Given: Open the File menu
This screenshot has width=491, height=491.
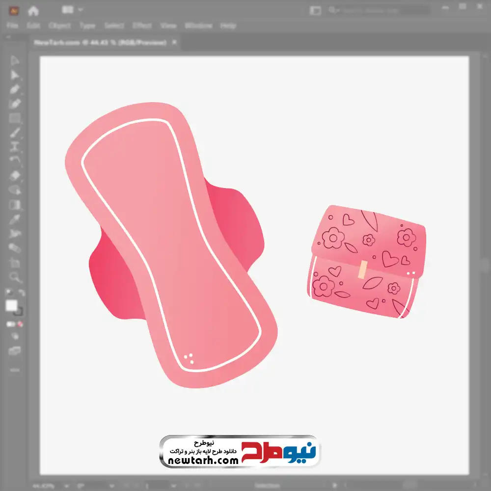Looking at the screenshot, I should pos(12,26).
